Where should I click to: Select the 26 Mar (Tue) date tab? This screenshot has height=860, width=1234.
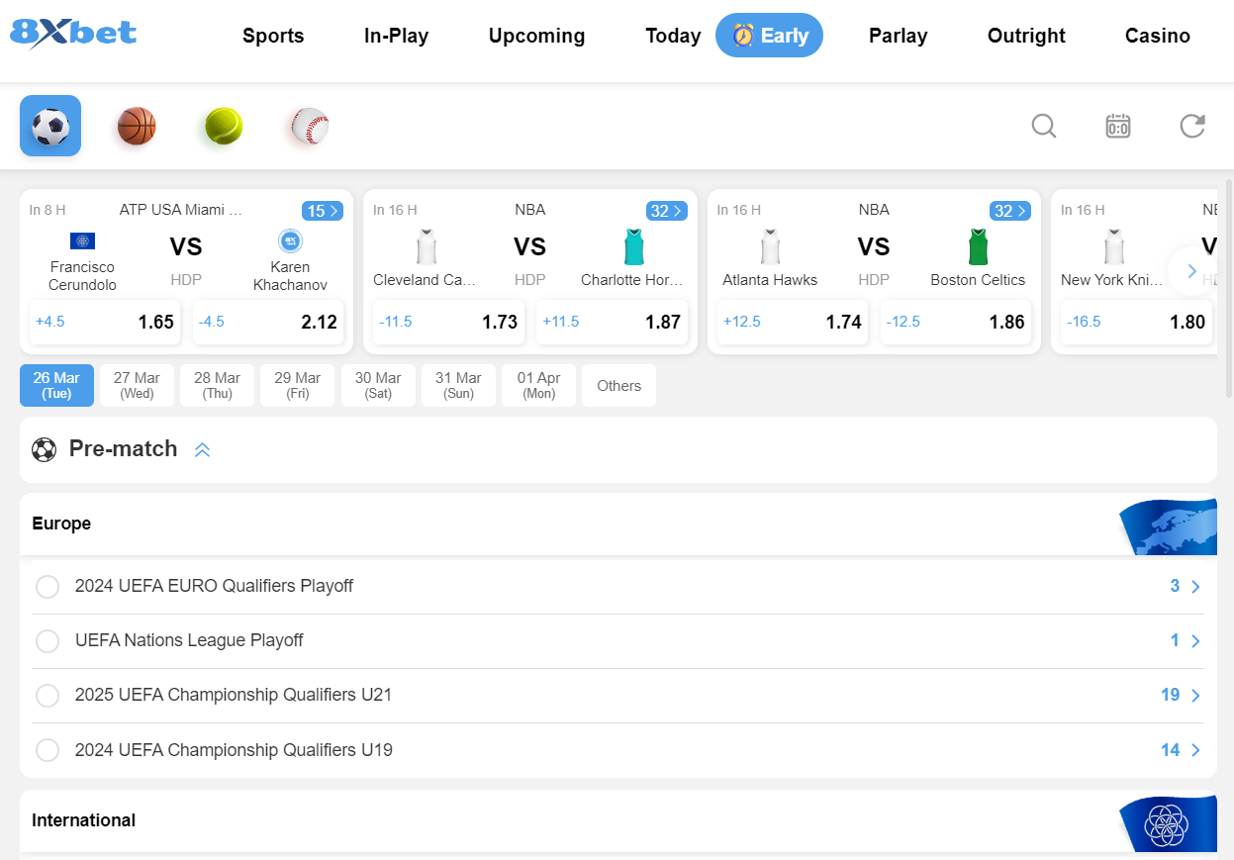pyautogui.click(x=56, y=386)
